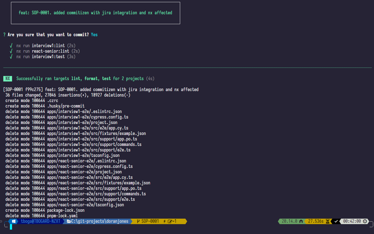Click the chevron separator after the doranjones path

tap(131, 221)
